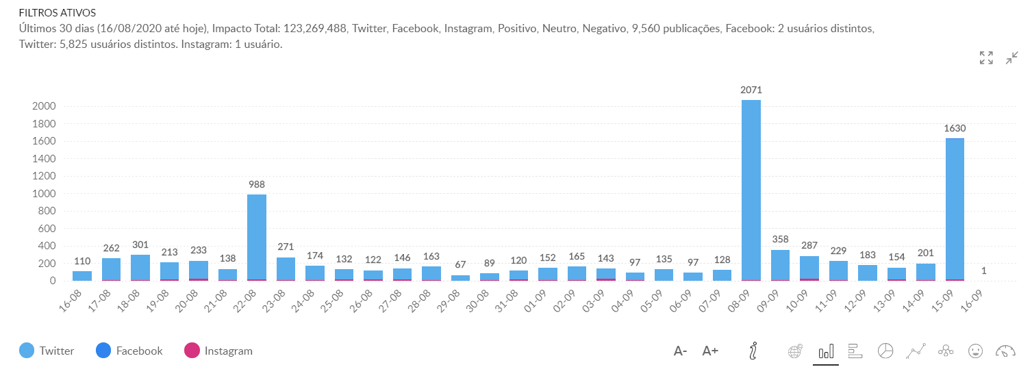
Task: Toggle the Facebook series in legend
Action: tap(139, 351)
